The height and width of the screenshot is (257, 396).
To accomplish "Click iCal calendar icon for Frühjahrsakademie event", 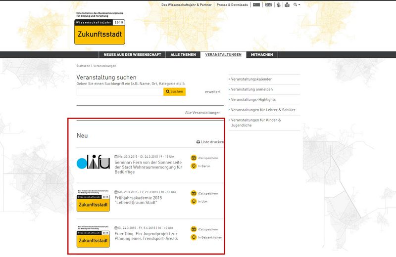I will (x=194, y=193).
